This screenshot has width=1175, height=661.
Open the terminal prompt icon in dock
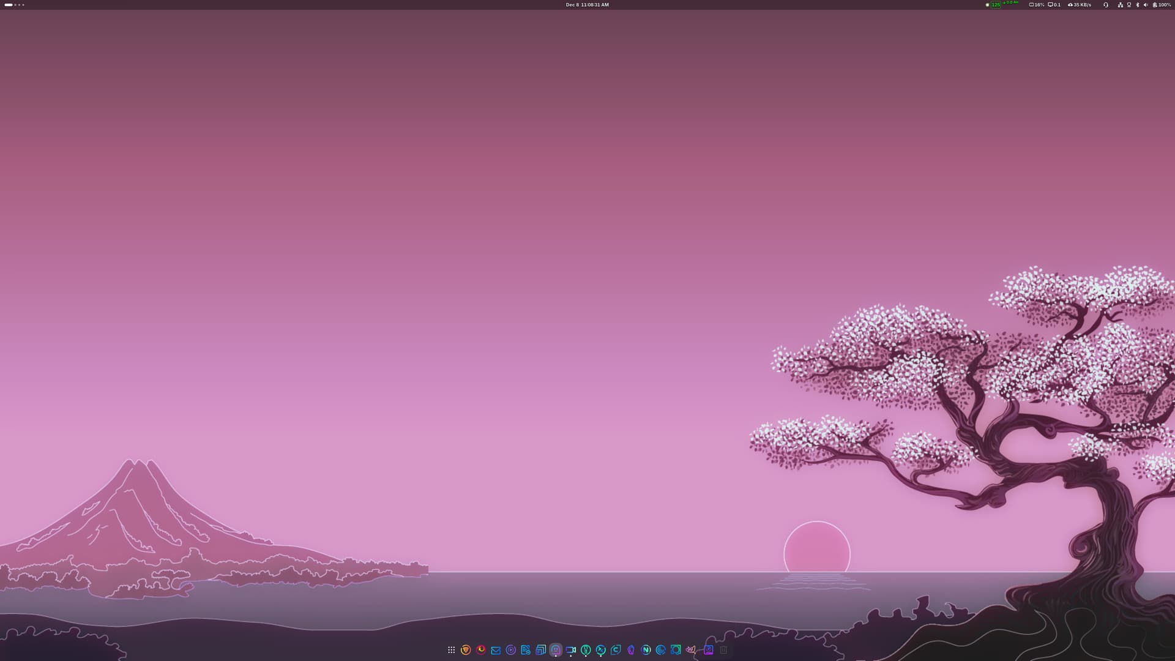click(600, 650)
